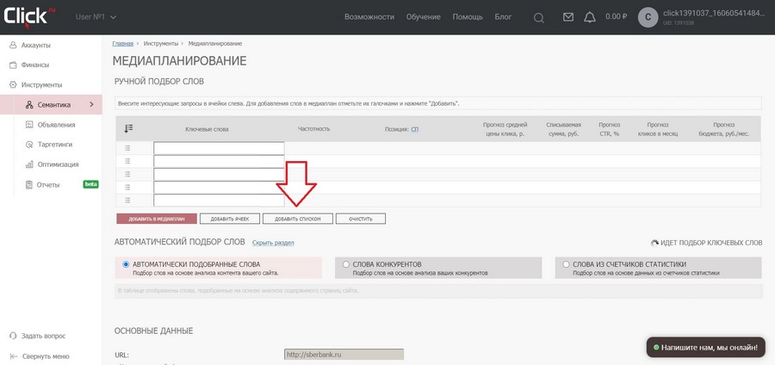Click the sort icon in table header
Screen dimensions: 775x365
(x=128, y=128)
